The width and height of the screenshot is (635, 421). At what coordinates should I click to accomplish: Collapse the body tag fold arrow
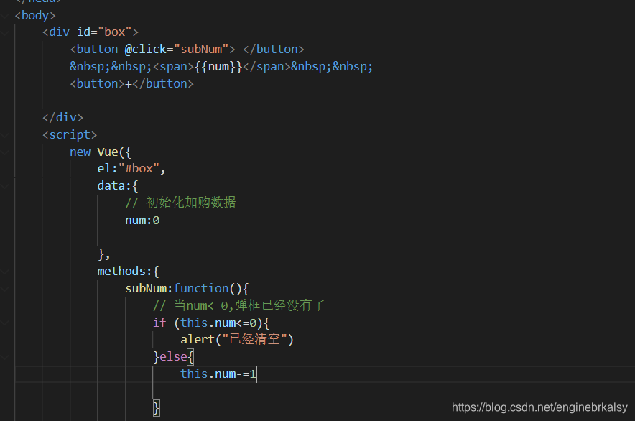pos(4,16)
